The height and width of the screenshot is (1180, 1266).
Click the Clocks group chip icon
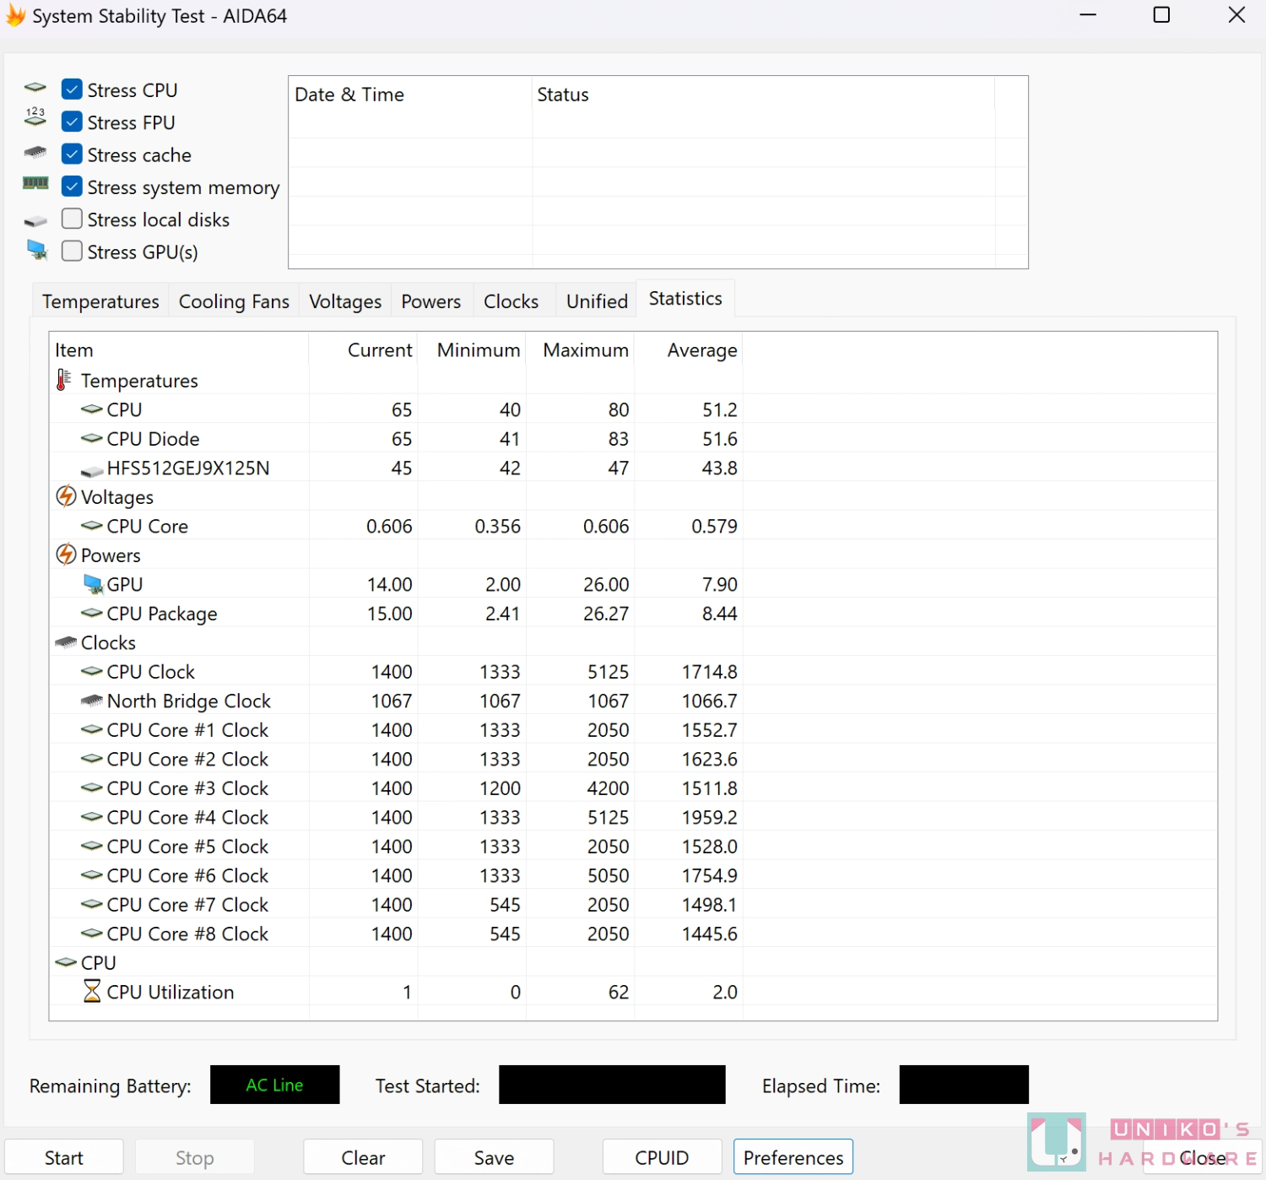coord(66,642)
